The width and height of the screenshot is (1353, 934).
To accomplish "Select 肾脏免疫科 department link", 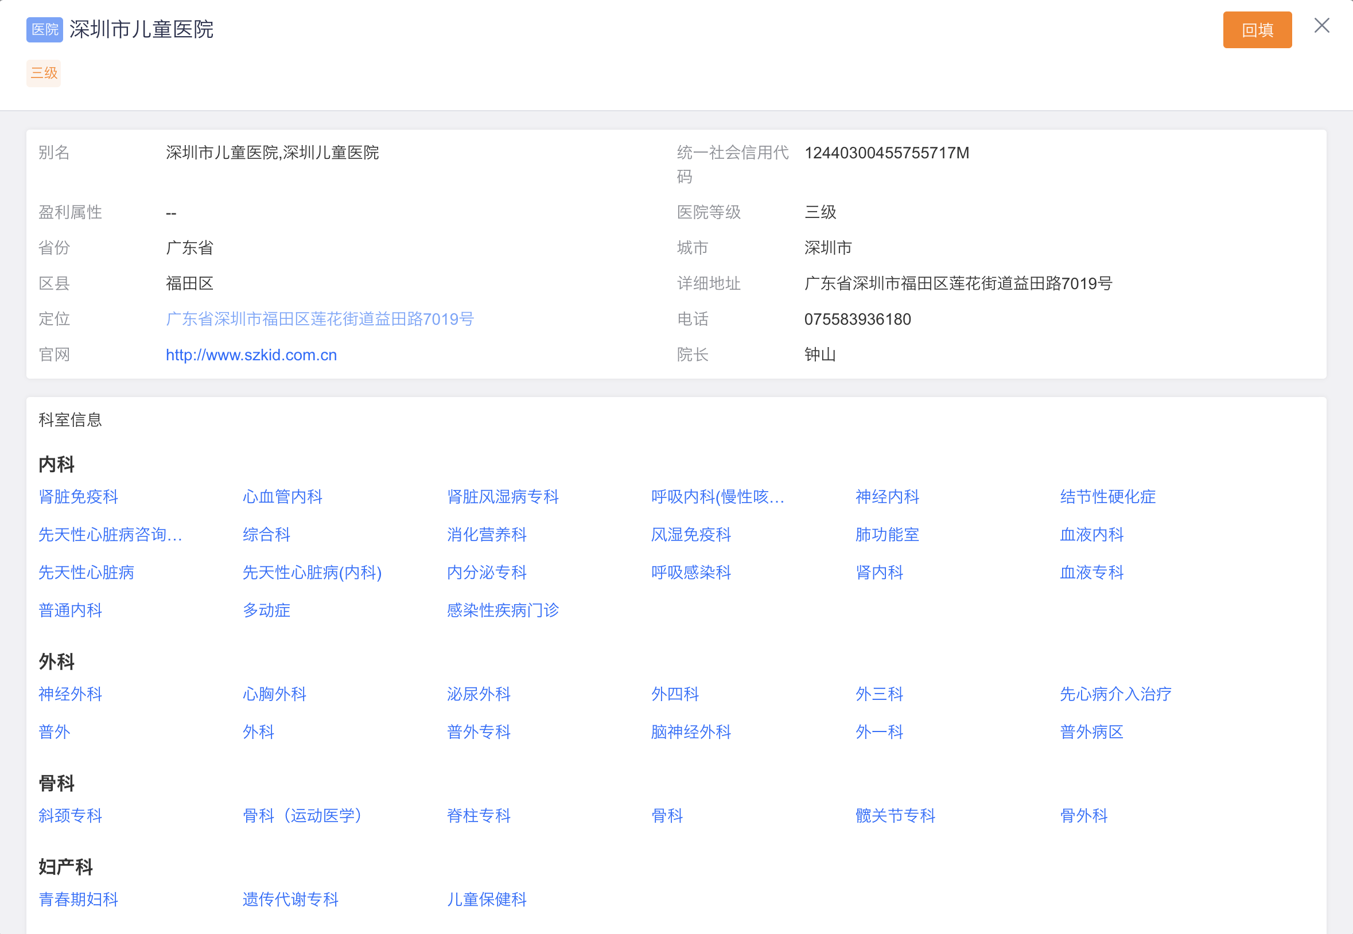I will tap(79, 497).
